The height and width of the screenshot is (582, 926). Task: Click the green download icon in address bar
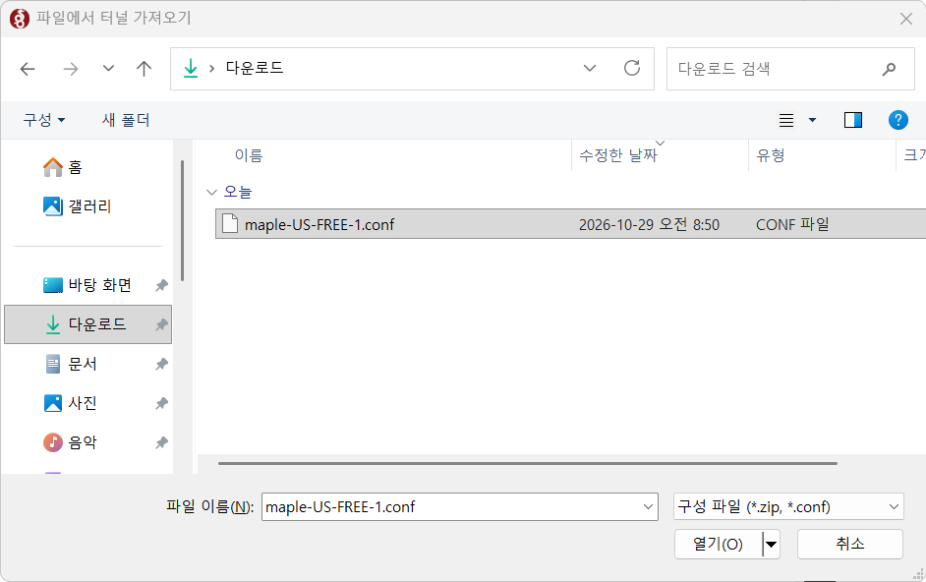190,69
